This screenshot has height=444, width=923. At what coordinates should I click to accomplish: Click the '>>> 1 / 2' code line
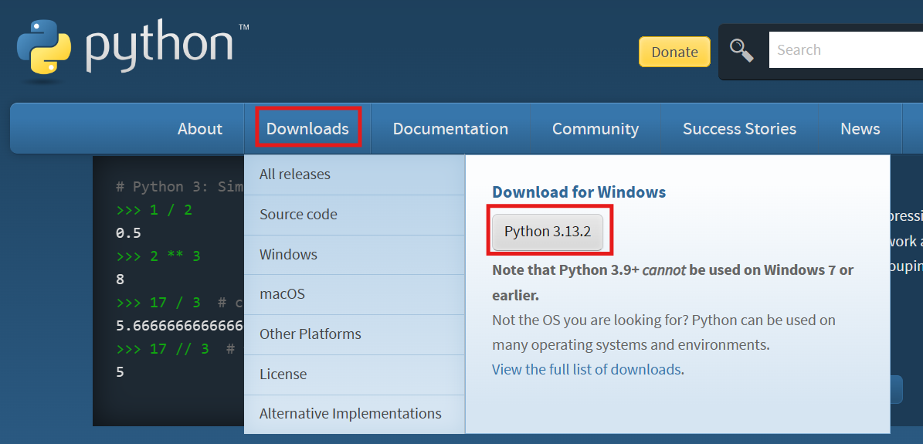154,209
